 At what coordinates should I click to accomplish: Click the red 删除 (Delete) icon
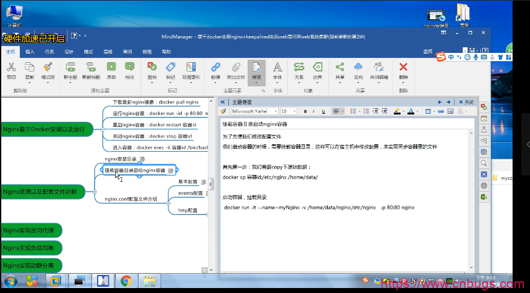click(403, 67)
